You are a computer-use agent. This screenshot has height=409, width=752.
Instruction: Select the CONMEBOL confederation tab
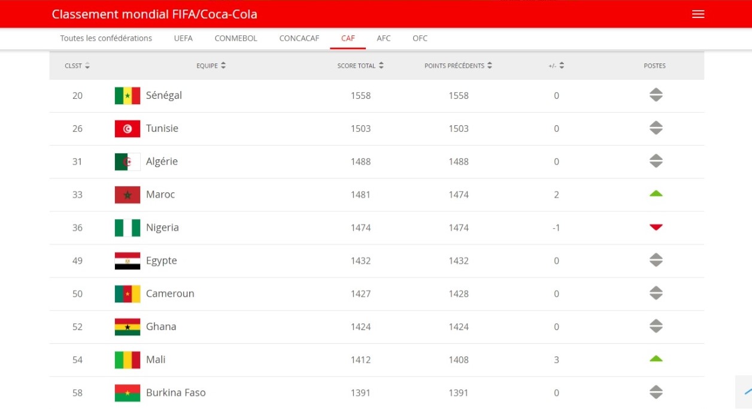coord(236,38)
